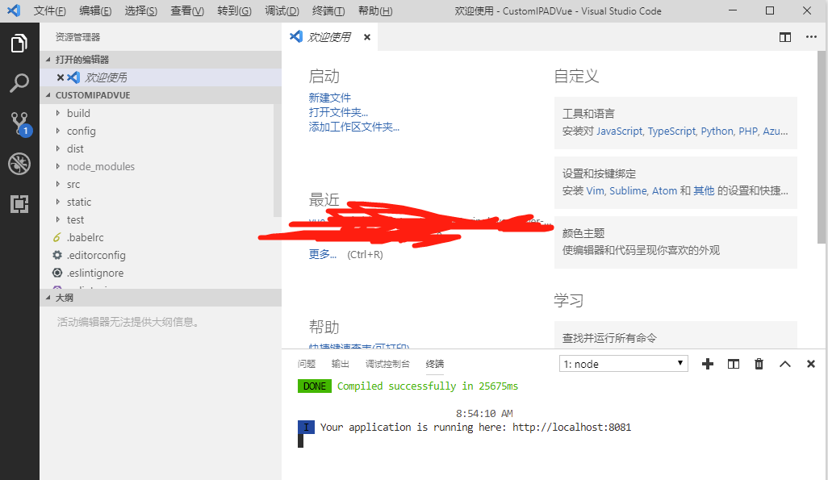
Task: Create a new terminal with plus icon
Action: [x=708, y=364]
